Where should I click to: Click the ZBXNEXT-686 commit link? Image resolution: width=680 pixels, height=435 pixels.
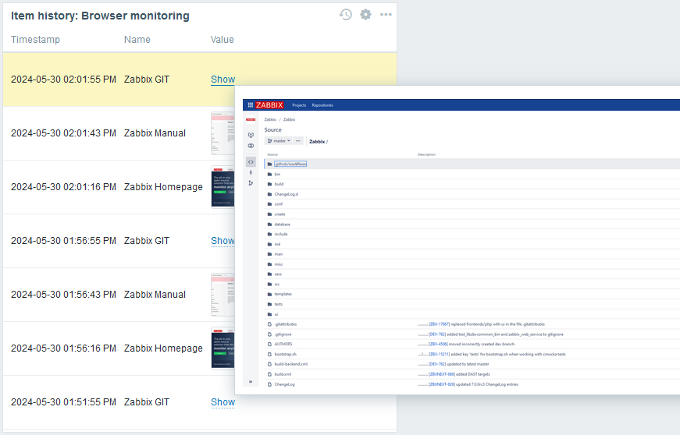point(441,374)
